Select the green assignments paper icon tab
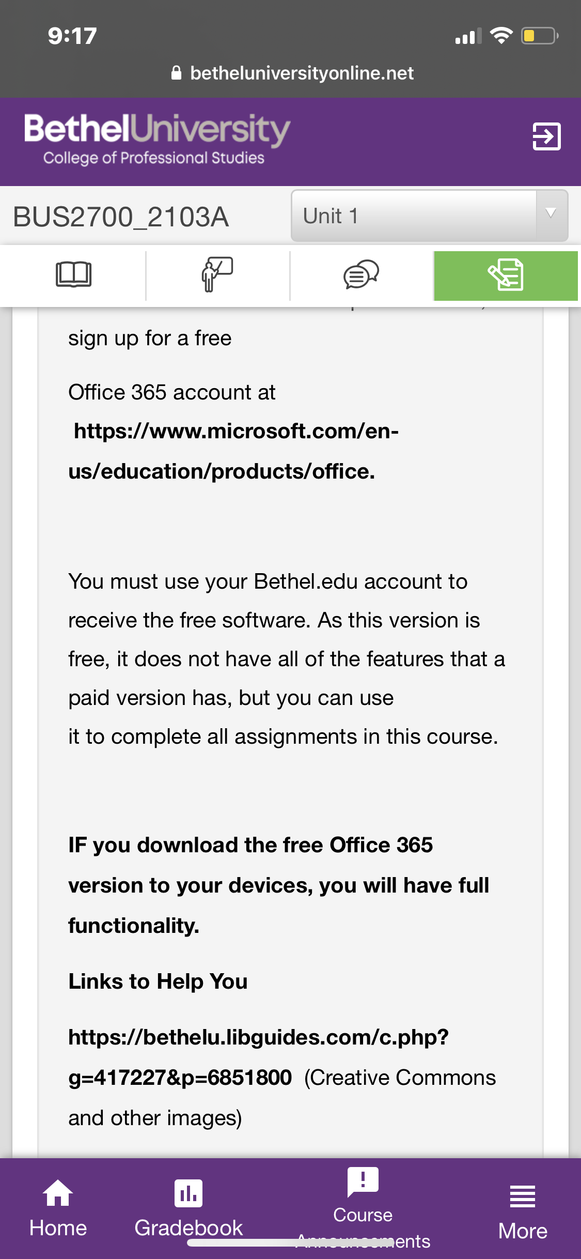 pos(506,275)
